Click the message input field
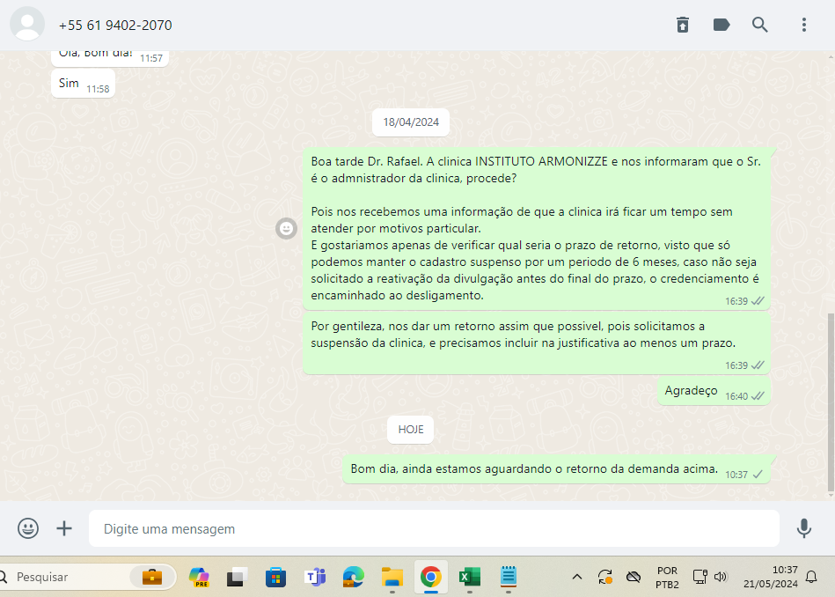This screenshot has height=597, width=835. [433, 529]
